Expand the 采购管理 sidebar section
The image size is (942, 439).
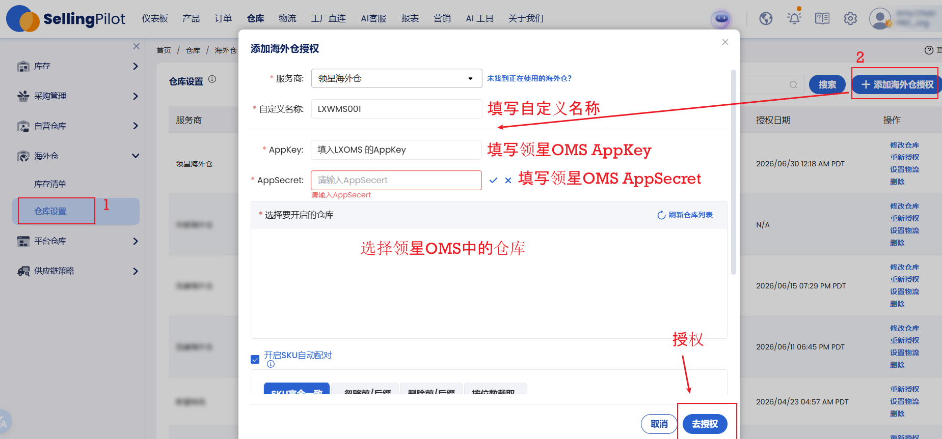pos(136,96)
